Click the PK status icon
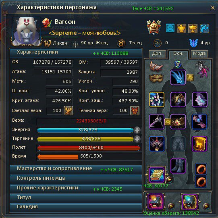 point(158,43)
